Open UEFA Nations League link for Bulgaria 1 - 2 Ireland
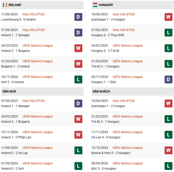Screen dimensions: 174x172 (x=37, y=61)
